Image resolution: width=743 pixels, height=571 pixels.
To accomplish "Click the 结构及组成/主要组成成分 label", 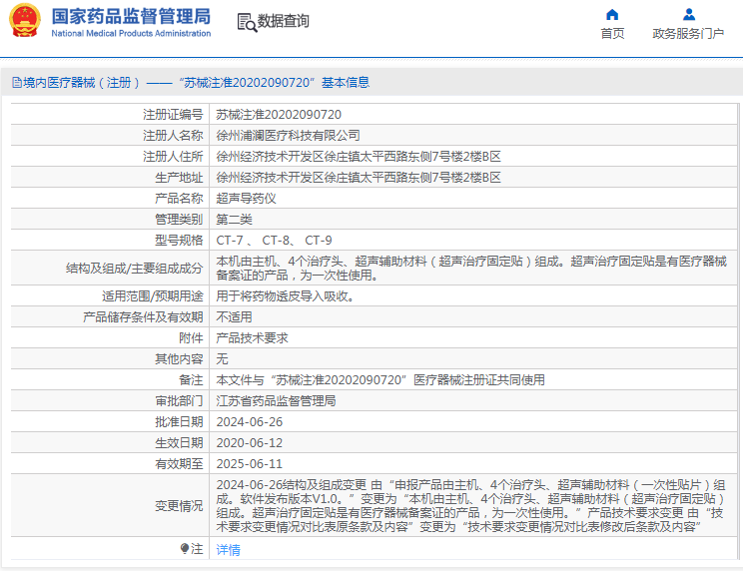I will click(135, 269).
